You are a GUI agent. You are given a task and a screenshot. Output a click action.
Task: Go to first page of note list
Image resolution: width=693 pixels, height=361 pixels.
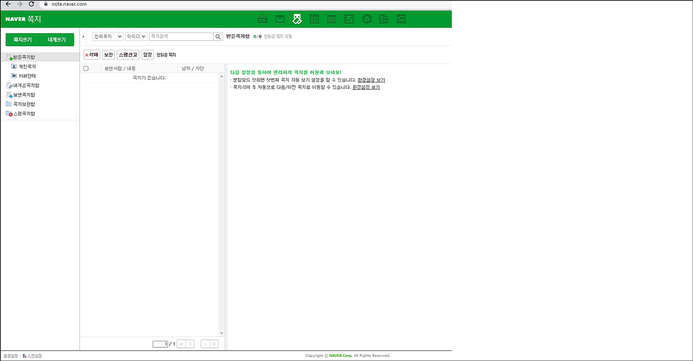pyautogui.click(x=181, y=344)
